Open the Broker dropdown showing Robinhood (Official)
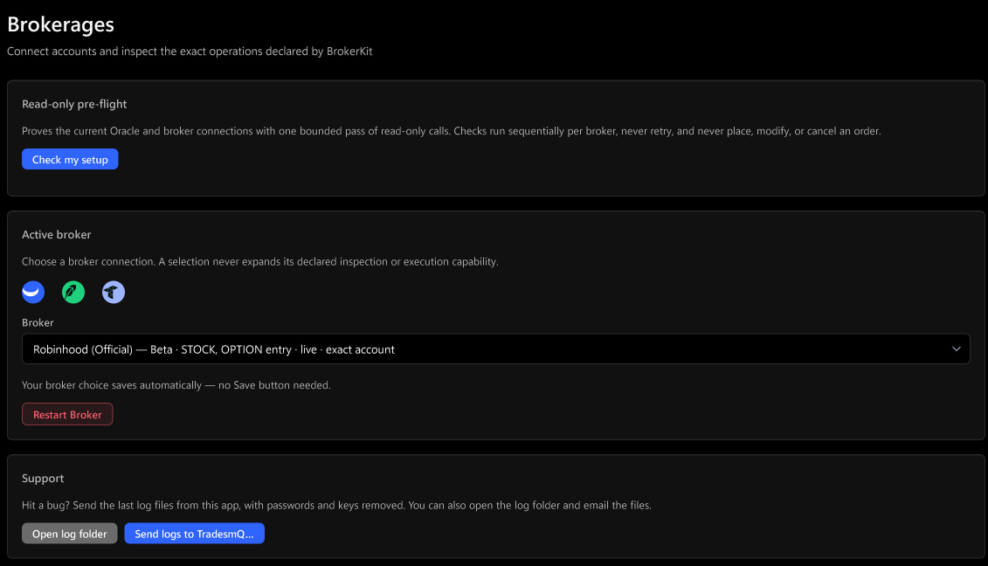 495,349
